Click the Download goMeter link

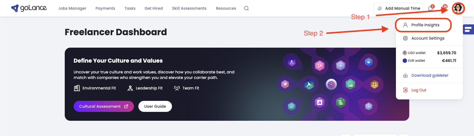[430, 75]
